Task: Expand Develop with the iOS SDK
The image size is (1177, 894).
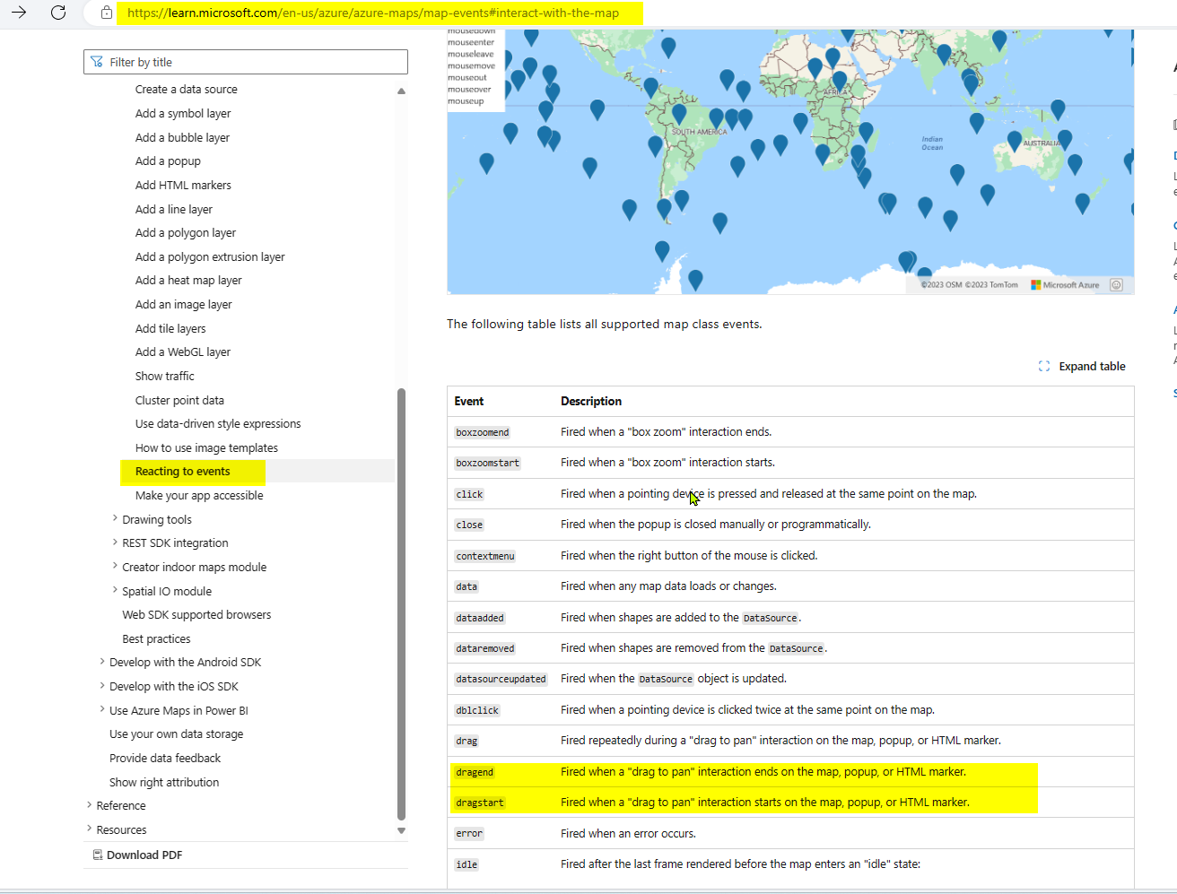Action: click(101, 686)
